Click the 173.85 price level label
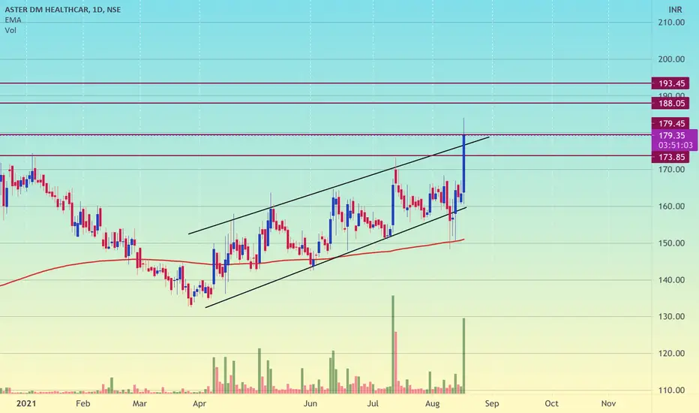The image size is (699, 413). 671,157
